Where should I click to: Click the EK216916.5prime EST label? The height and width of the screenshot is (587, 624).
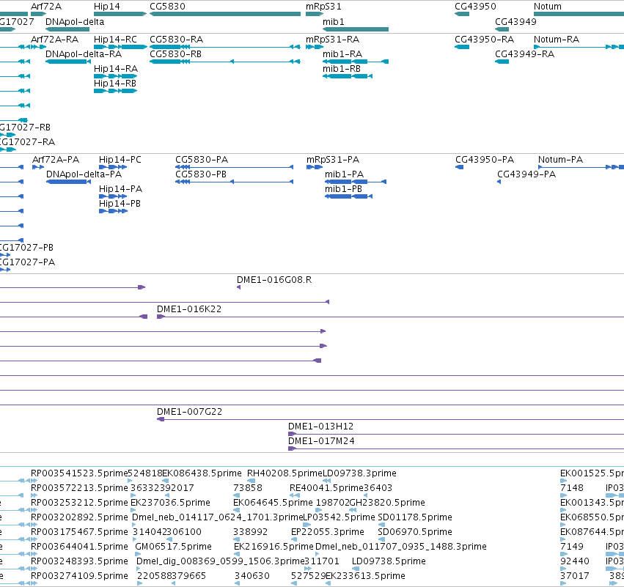pyautogui.click(x=274, y=547)
